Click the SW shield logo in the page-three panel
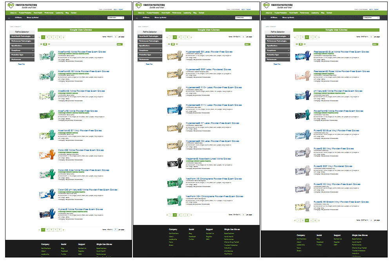Image resolution: width=392 pixels, height=261 pixels. pyautogui.click(x=266, y=5)
